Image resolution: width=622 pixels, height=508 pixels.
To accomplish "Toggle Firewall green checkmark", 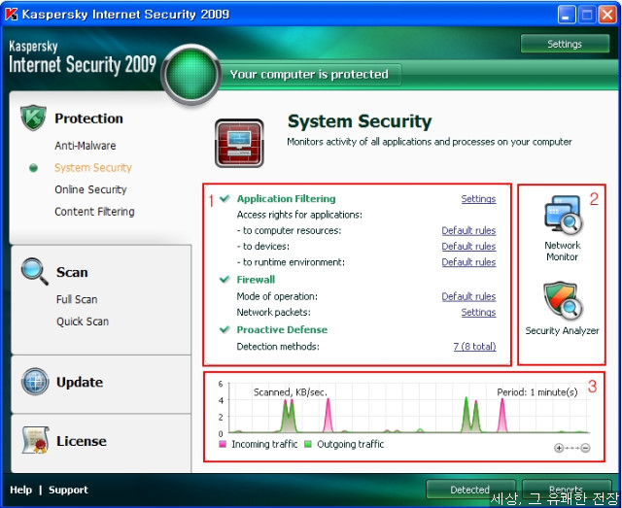I will (x=225, y=280).
